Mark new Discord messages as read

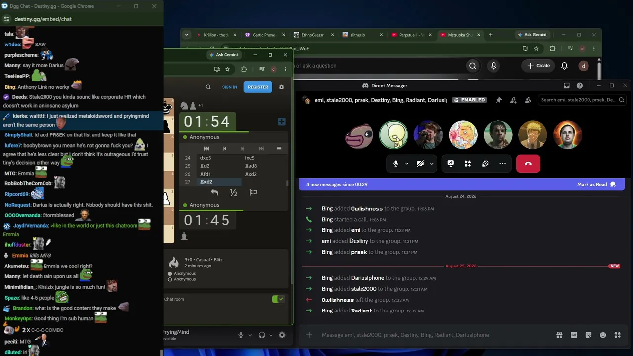coord(596,184)
